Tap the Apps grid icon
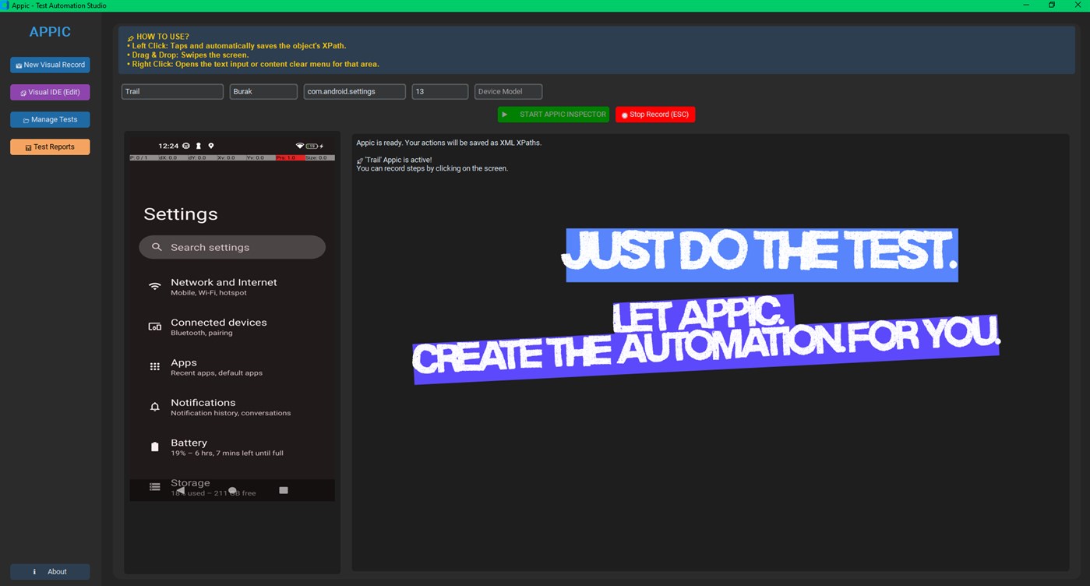The image size is (1090, 586). [155, 366]
